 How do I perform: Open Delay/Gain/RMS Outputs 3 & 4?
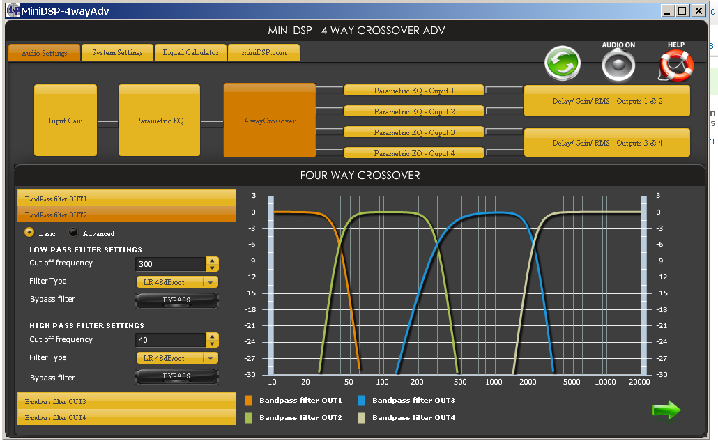(607, 143)
